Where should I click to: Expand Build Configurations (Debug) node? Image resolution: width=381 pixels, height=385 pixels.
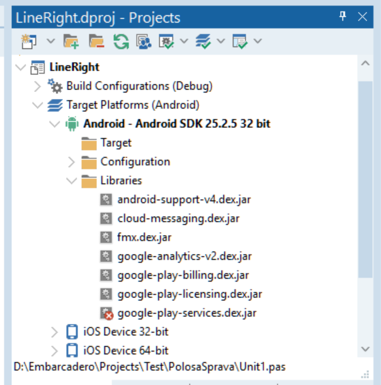[37, 86]
